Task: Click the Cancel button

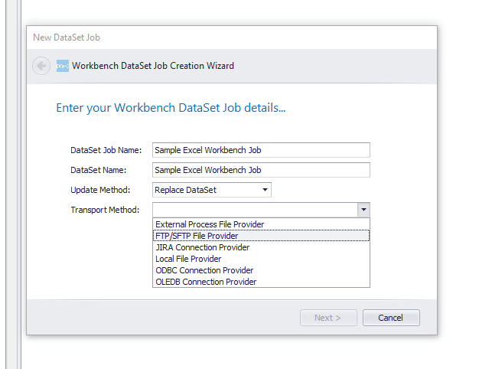Action: tap(391, 318)
